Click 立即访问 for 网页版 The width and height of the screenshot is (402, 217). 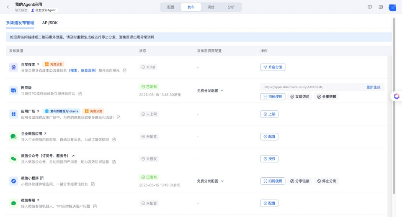coord(300,97)
